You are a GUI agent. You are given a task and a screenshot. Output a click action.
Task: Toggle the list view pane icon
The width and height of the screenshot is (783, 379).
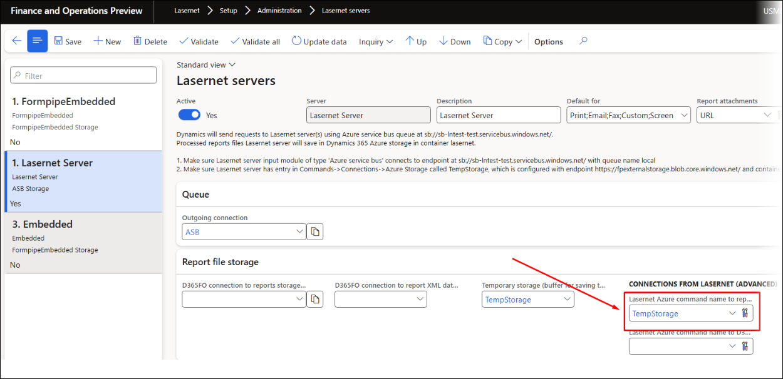coord(38,41)
